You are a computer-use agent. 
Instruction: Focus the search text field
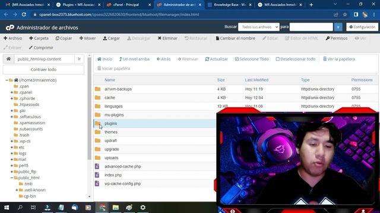(x=311, y=27)
